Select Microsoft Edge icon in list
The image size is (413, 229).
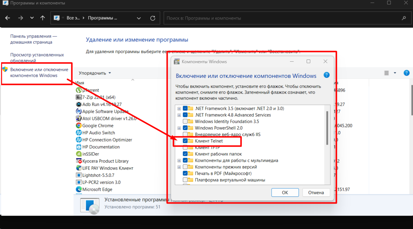click(78, 189)
